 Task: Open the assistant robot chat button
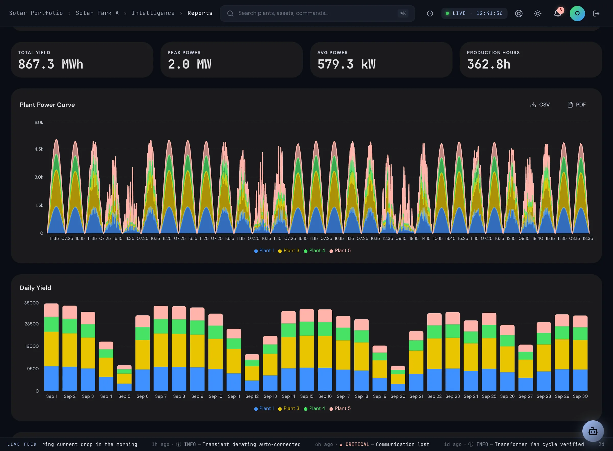click(593, 431)
